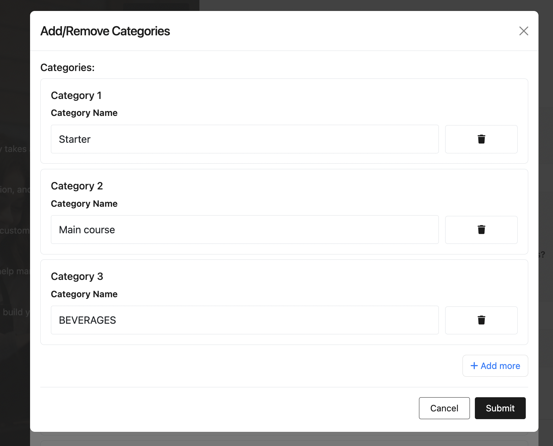The height and width of the screenshot is (446, 553).
Task: Click Category Name label above BEVERAGES
Action: 84,294
